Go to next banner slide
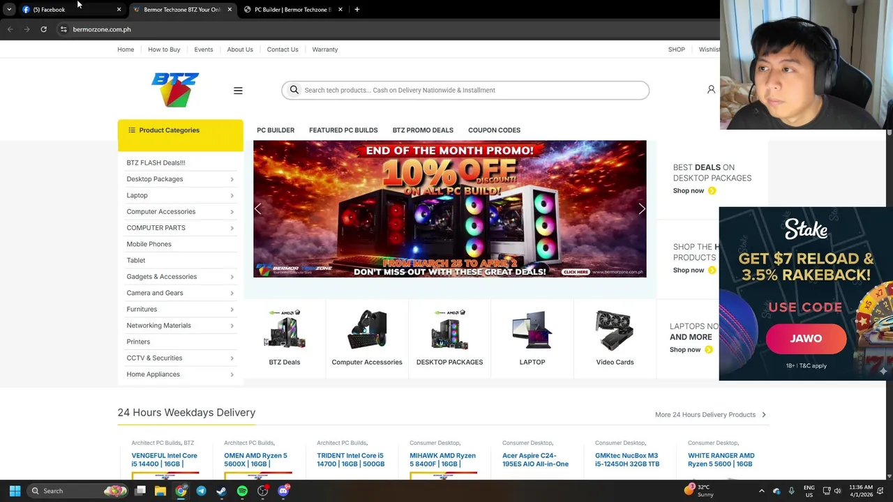 642,208
